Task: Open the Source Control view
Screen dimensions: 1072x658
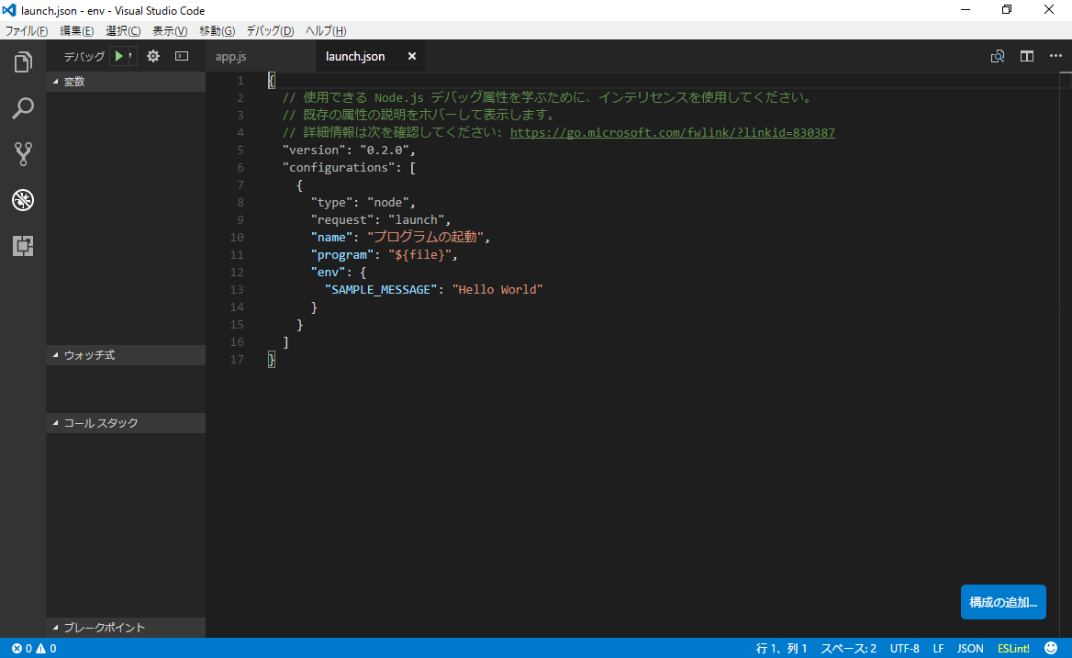Action: (x=22, y=153)
